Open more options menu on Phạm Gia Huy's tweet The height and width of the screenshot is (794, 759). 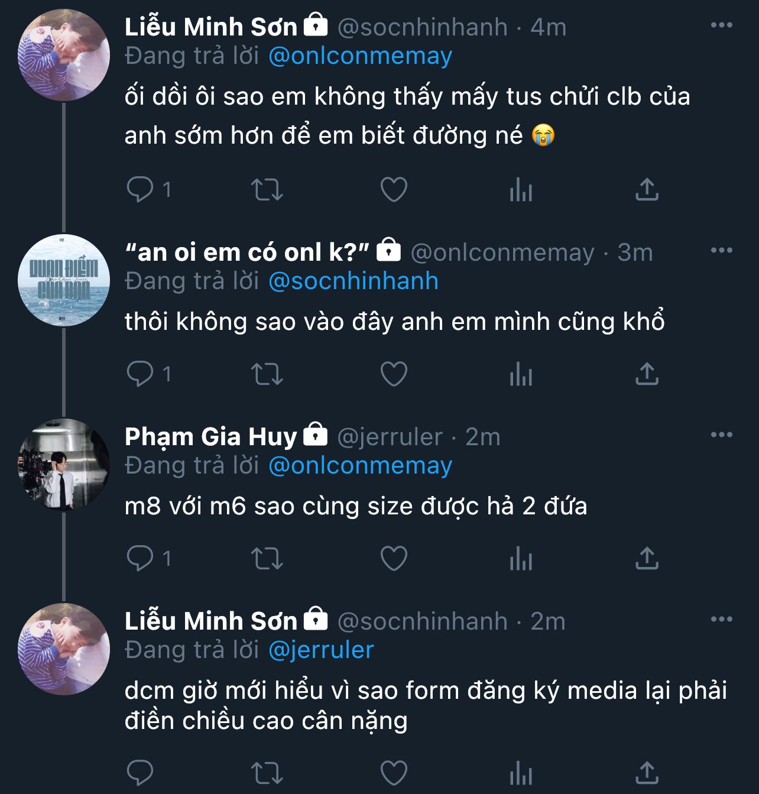point(721,435)
